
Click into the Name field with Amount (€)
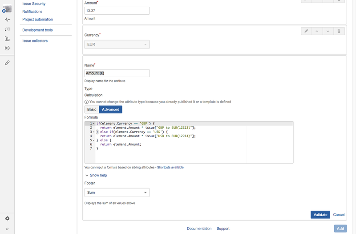coord(117,73)
